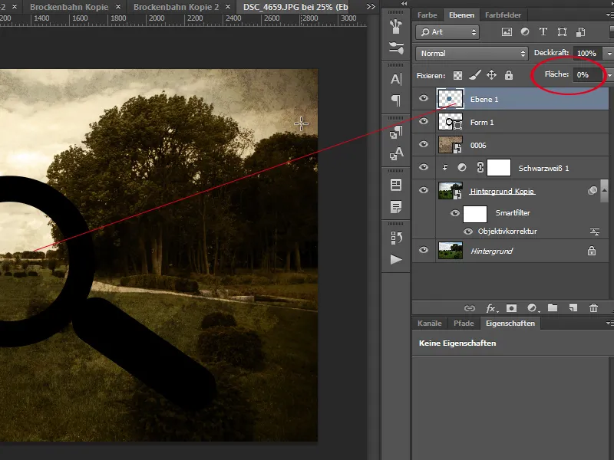Viewport: 614px width, 460px height.
Task: Open the Brush presets panel icon
Action: [x=396, y=26]
